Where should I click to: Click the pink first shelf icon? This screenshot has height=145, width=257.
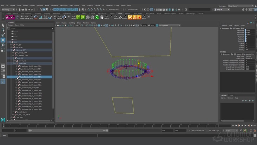[8, 17]
